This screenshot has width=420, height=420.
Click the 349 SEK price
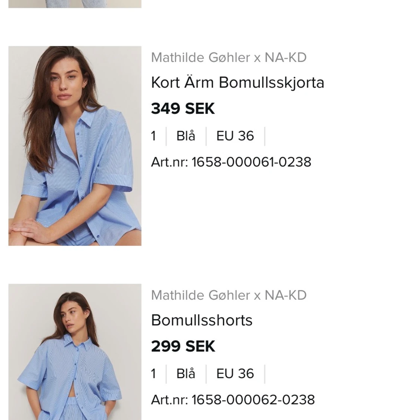coord(183,109)
